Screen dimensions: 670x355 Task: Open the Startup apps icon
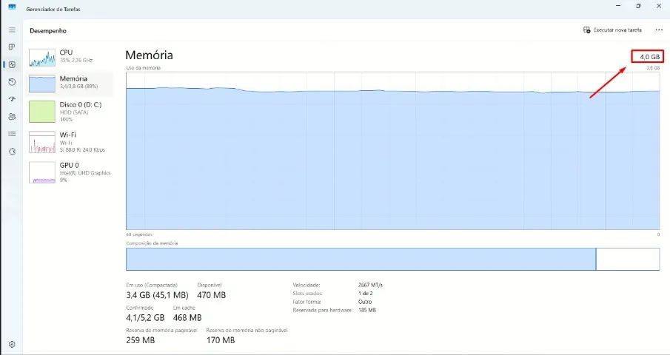[12, 99]
